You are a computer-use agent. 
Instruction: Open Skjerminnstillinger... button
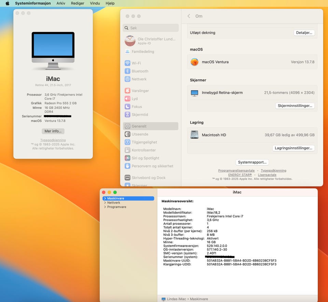pos(295,106)
